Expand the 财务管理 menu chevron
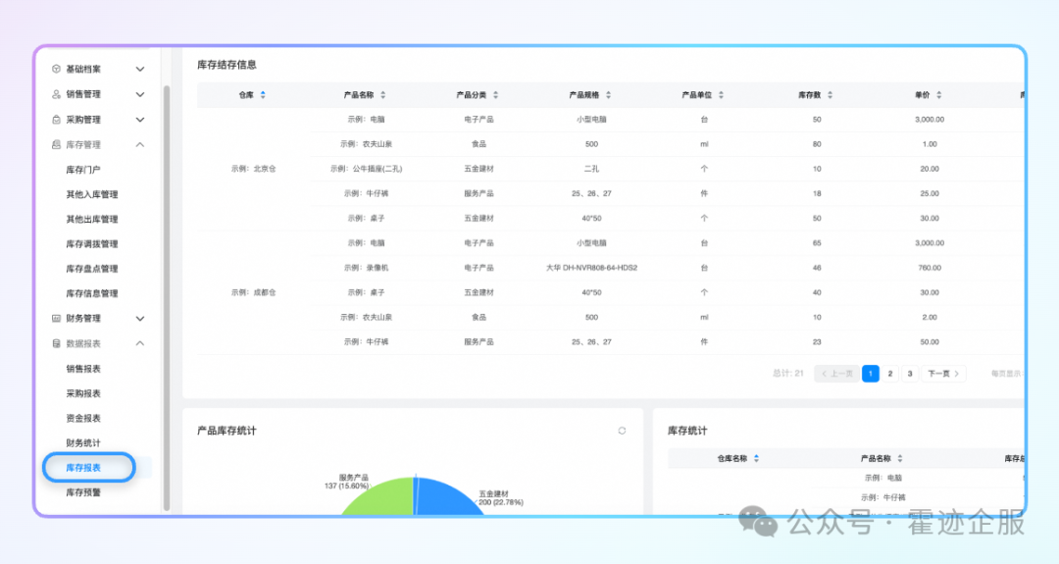This screenshot has height=564, width=1059. [140, 318]
